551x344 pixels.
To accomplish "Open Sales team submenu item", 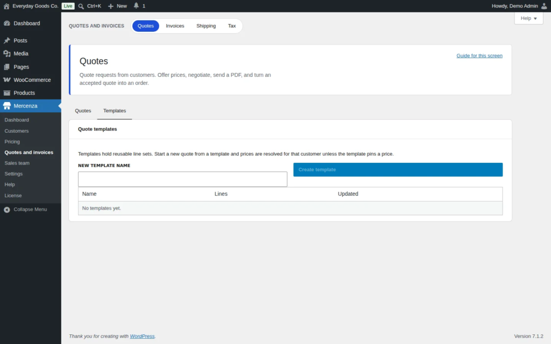I will click(x=17, y=163).
